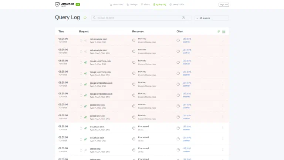Open 127.0.0.1 client link for ads.example.com type A
The width and height of the screenshot is (284, 160).
click(187, 39)
